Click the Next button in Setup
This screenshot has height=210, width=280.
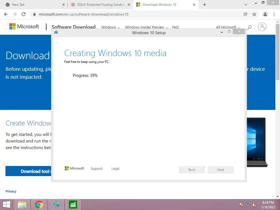pos(221,170)
